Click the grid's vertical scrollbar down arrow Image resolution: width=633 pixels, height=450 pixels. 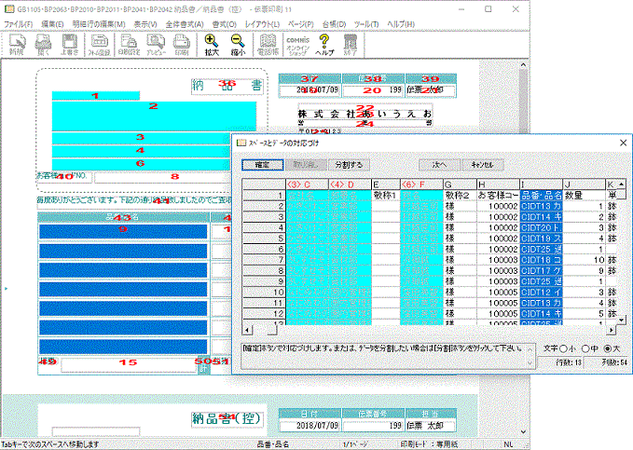(621, 320)
